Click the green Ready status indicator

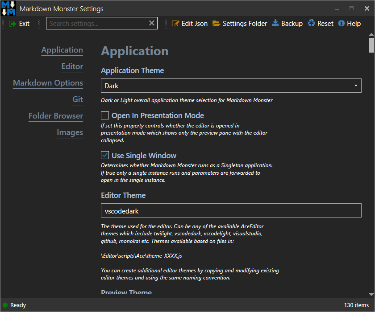[5, 305]
